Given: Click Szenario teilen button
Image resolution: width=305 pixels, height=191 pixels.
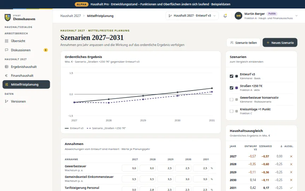Looking at the screenshot, I should [243, 43].
